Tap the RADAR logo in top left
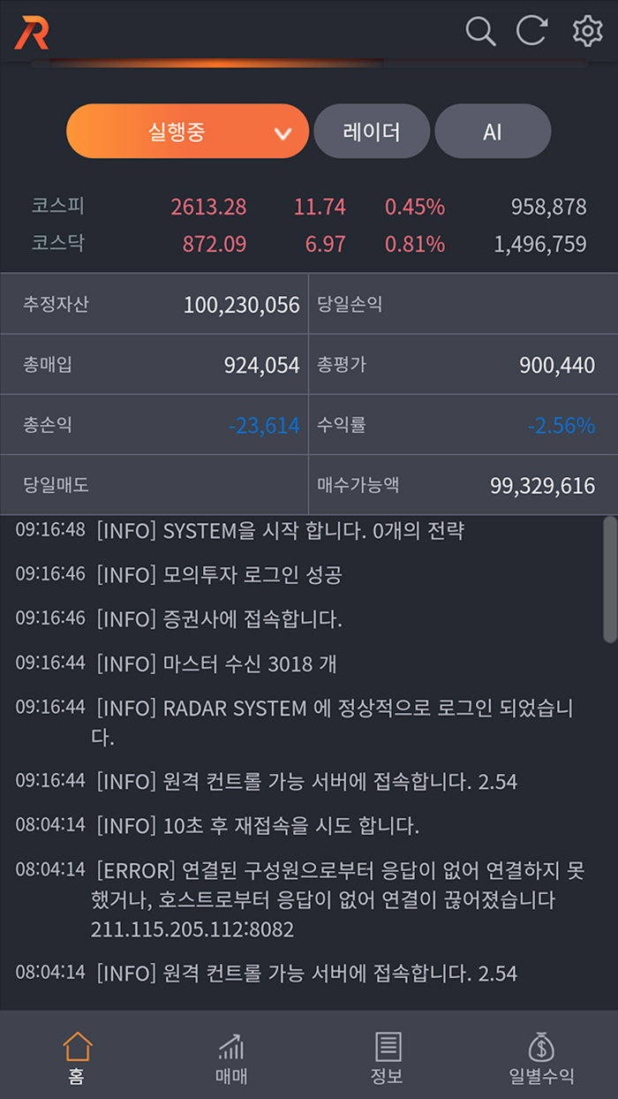This screenshot has width=618, height=1099. (31, 31)
